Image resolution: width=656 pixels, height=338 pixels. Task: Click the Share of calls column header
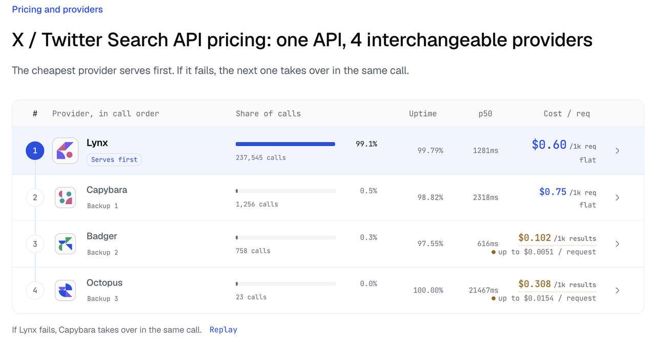[x=268, y=114]
